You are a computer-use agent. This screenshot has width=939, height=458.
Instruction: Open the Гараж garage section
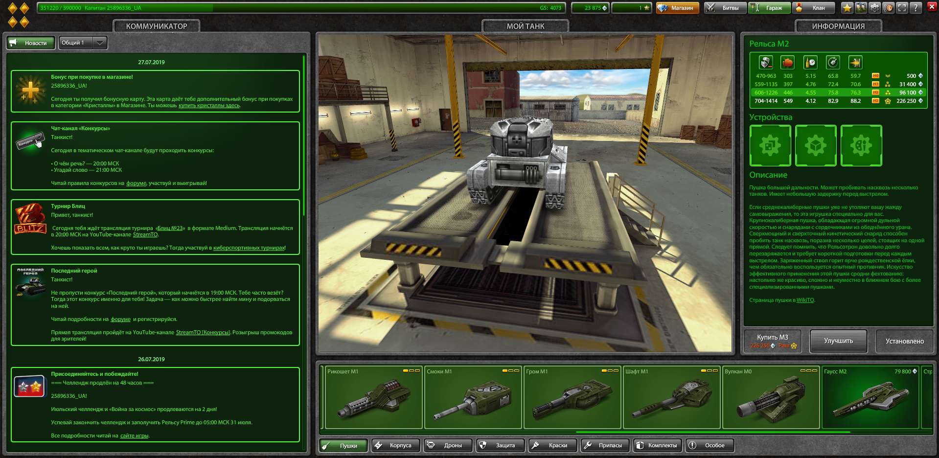pyautogui.click(x=769, y=8)
